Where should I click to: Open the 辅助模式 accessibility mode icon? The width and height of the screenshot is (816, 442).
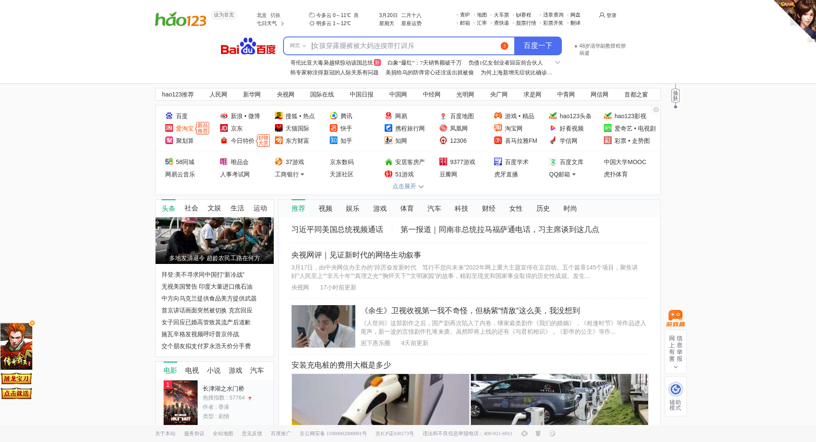point(675,395)
